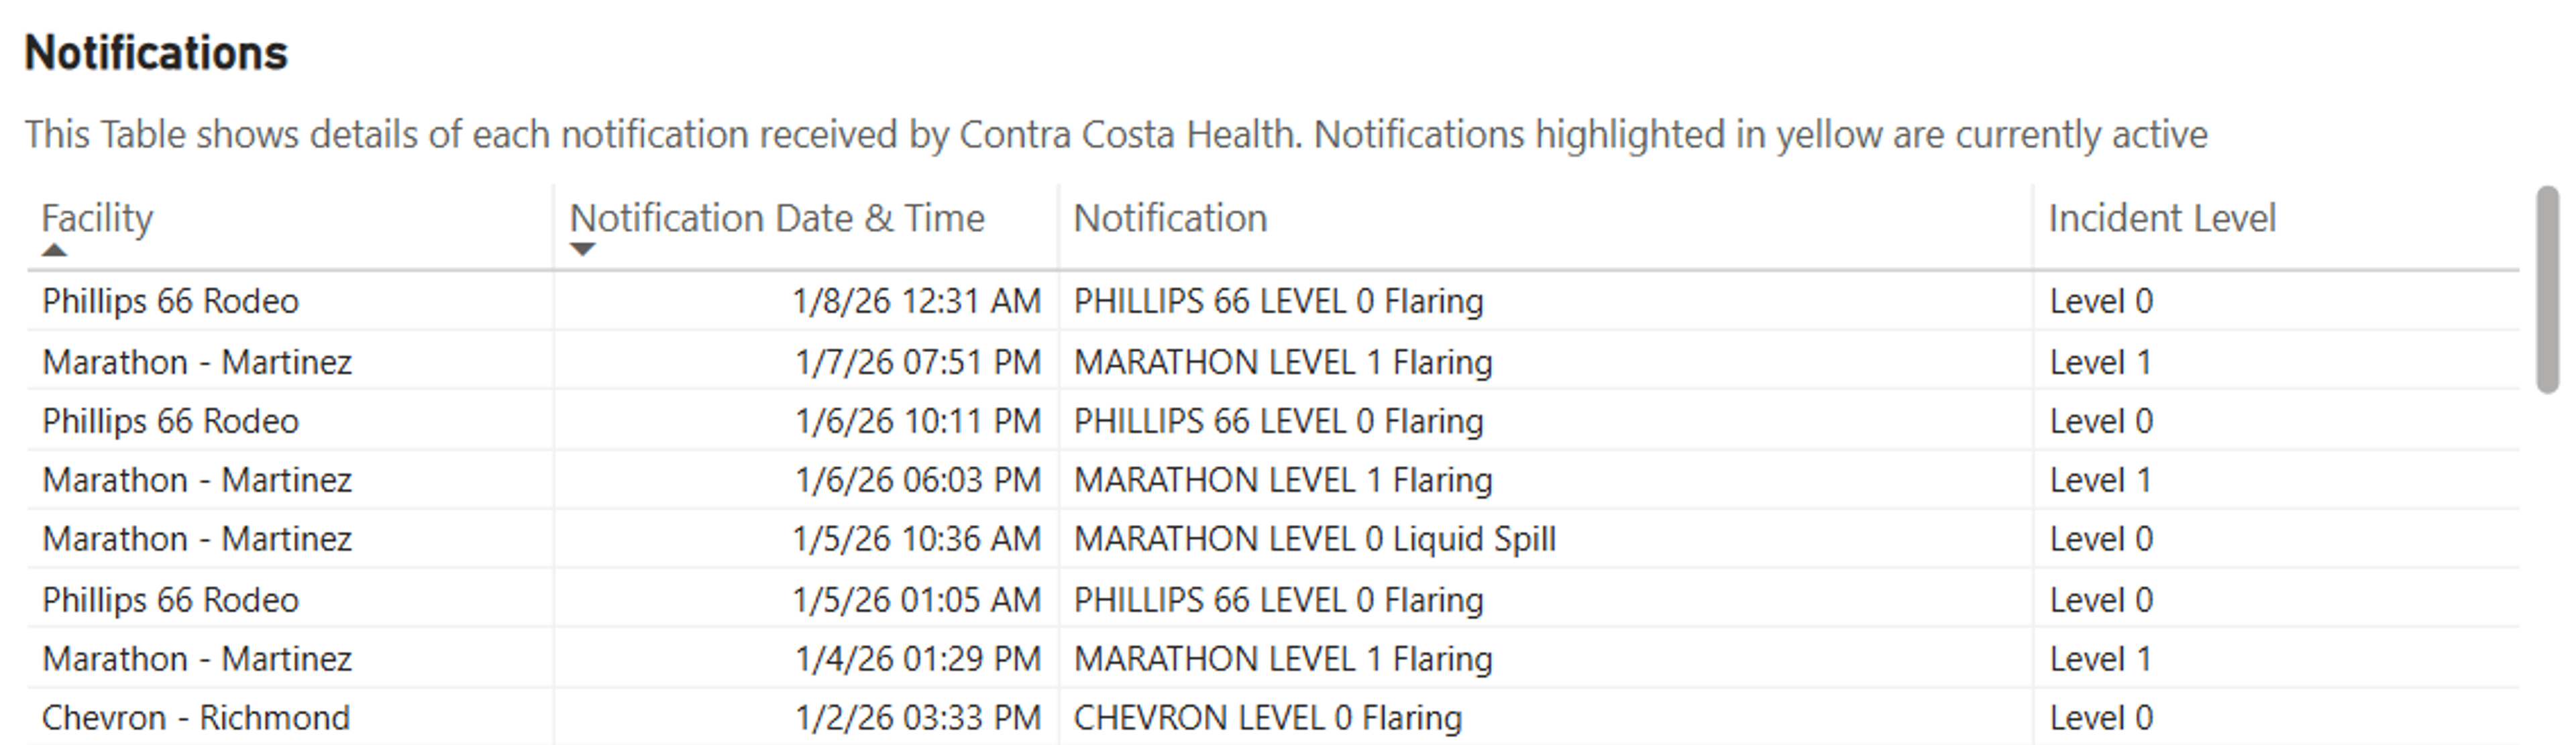Select the 1/5/26 01:05 AM date cell
The image size is (2576, 745).
(x=917, y=600)
